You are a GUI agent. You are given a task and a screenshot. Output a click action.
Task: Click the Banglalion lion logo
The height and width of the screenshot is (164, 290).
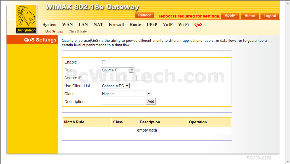(x=26, y=19)
